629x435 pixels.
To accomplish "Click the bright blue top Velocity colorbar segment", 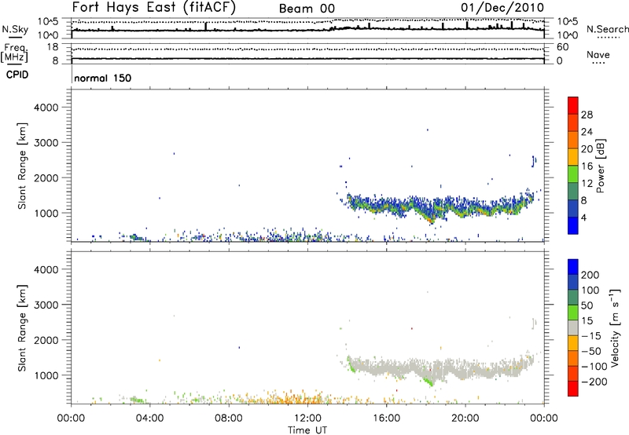I will tap(573, 267).
